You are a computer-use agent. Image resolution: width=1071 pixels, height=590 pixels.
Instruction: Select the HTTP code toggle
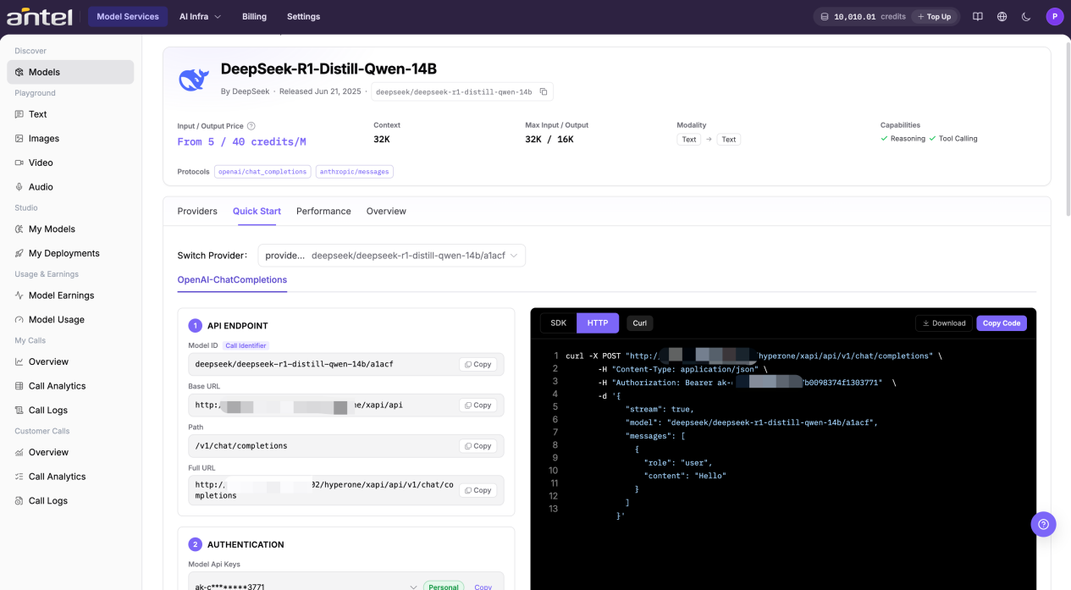click(x=598, y=323)
